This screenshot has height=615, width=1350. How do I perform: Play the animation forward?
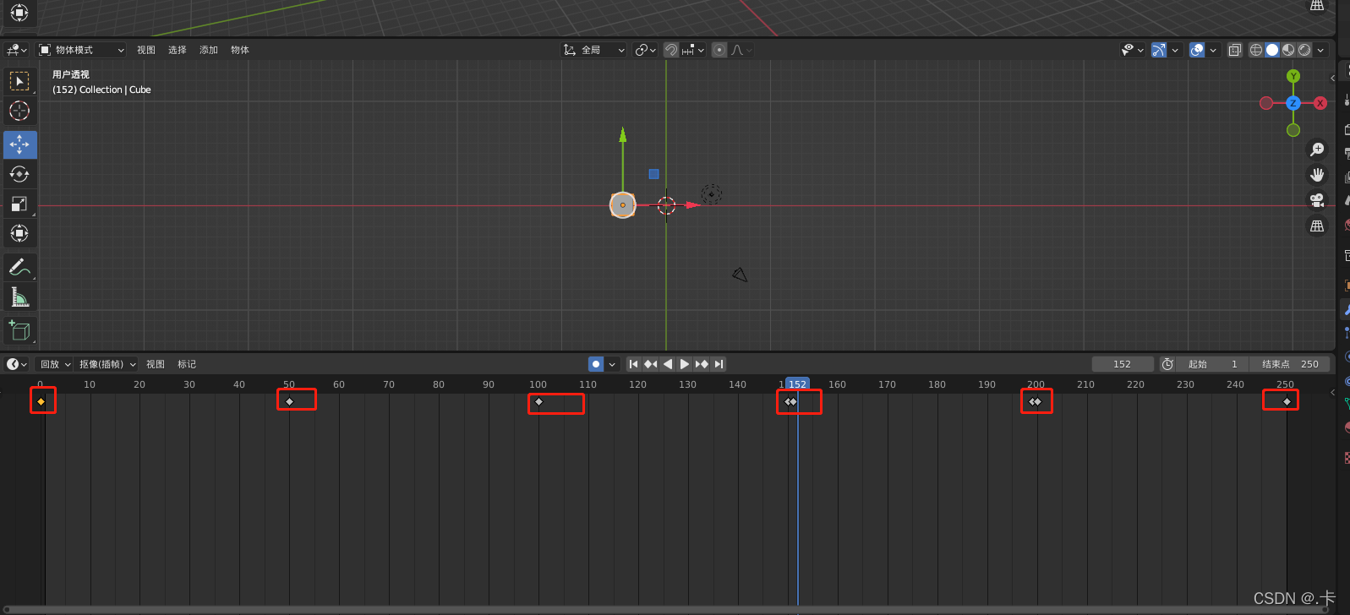(x=685, y=364)
